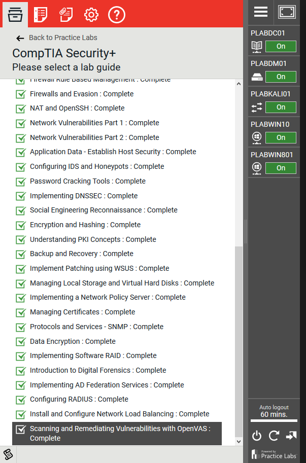Click the lab list scrollbar thumb

239,342
